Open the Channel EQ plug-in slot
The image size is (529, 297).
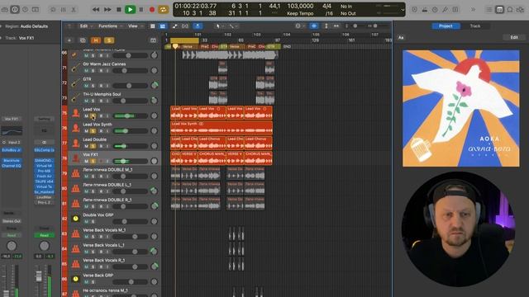[12, 166]
